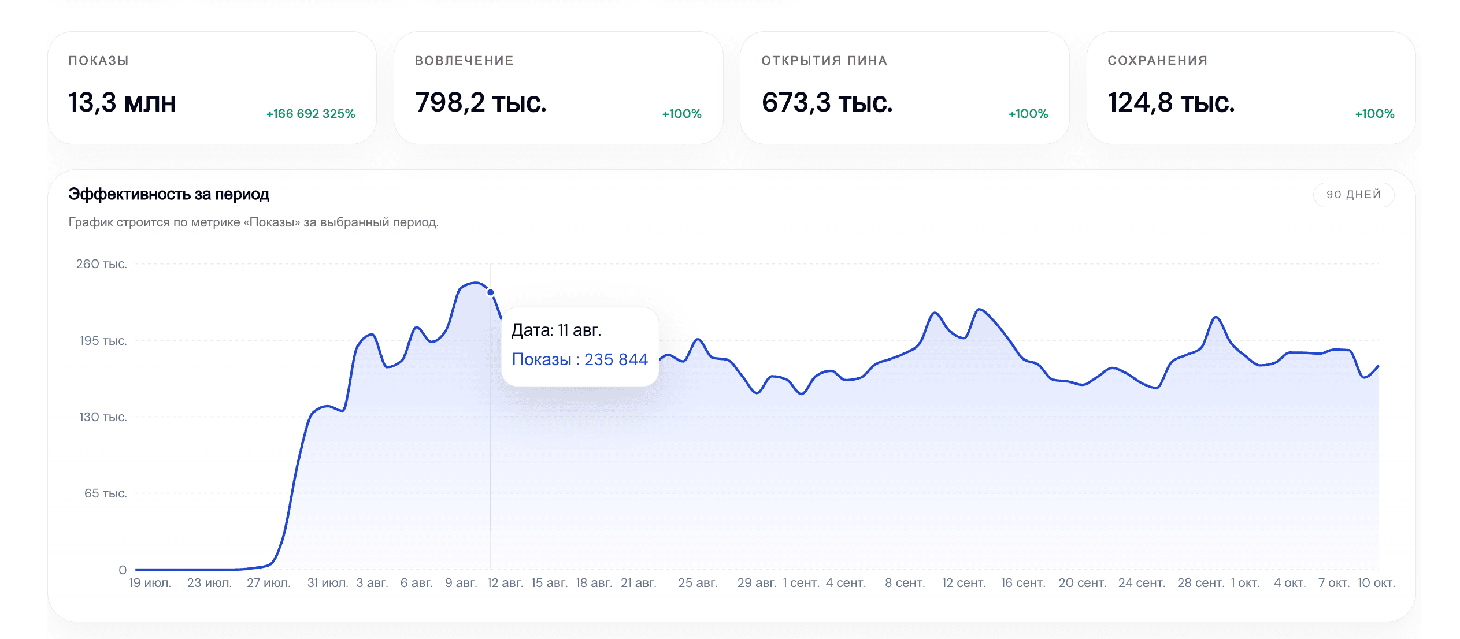Click the 25 авг. date label

[697, 583]
